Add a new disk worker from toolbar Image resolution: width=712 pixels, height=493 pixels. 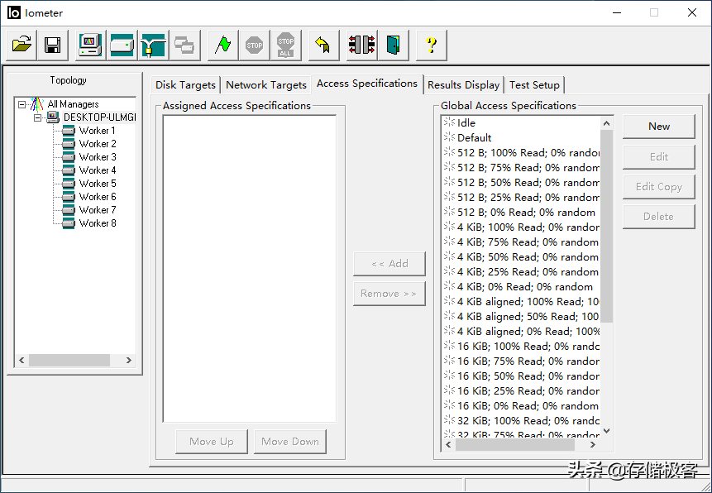pos(122,45)
